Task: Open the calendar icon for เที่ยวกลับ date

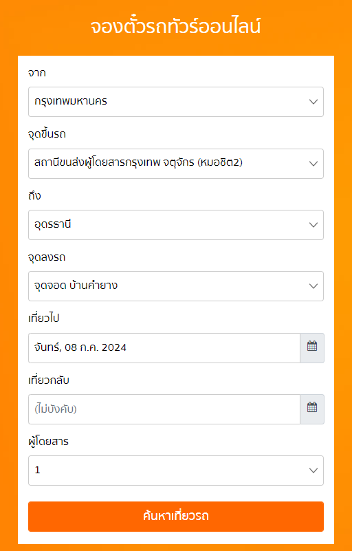Action: coord(312,409)
